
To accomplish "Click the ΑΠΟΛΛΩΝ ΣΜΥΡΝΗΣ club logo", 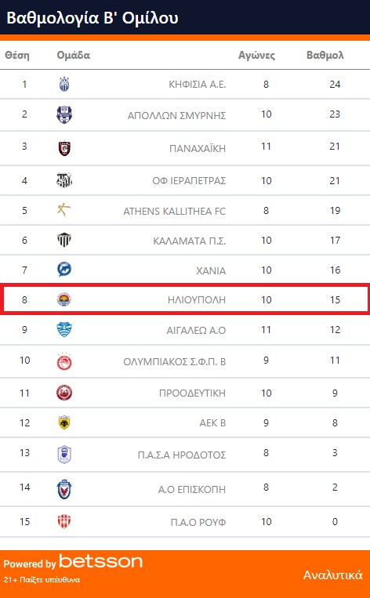I will (64, 114).
